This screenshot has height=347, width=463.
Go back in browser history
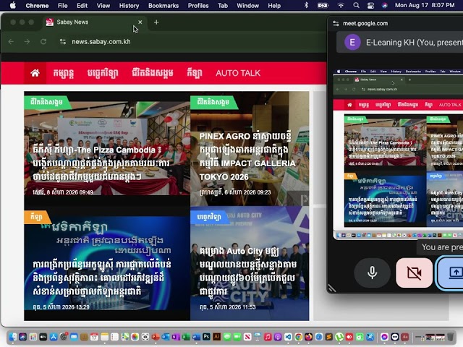12,42
